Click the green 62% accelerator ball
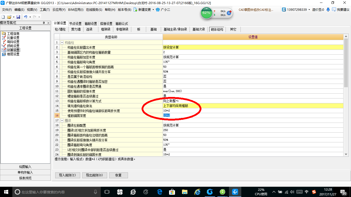 click(x=206, y=13)
